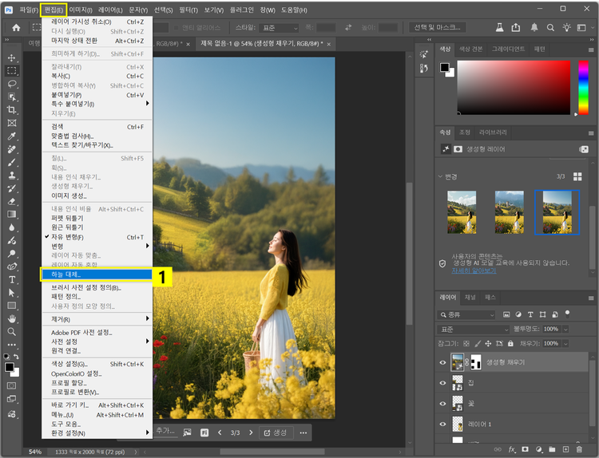Open the fx layer style icon
Viewport: 599px width, 458px height.
[512, 449]
